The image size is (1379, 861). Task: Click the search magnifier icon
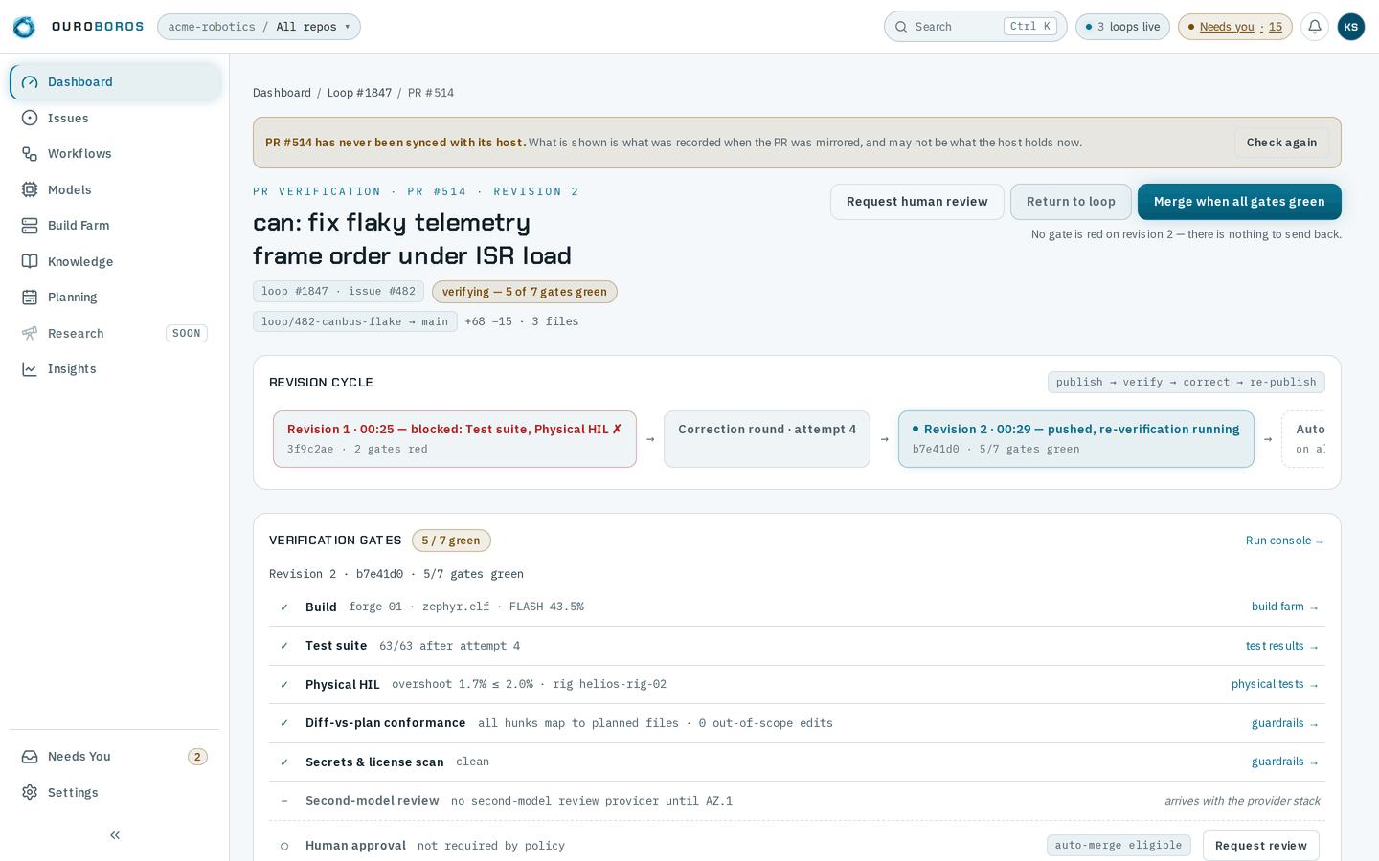(x=901, y=27)
